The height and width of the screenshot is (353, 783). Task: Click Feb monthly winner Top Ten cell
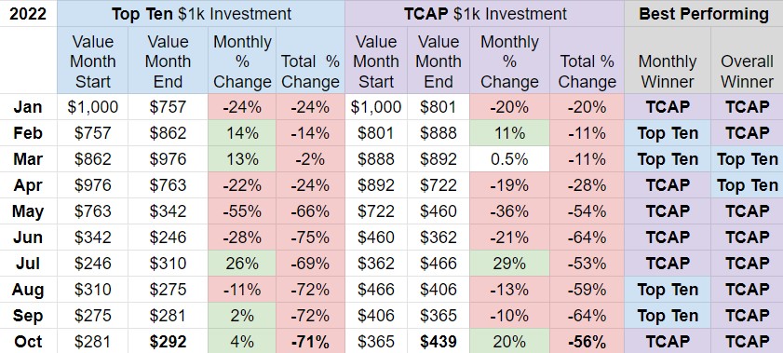668,133
